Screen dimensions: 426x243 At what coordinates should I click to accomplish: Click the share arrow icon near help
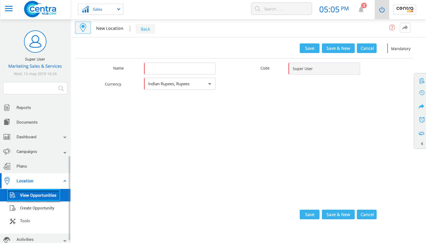405,28
